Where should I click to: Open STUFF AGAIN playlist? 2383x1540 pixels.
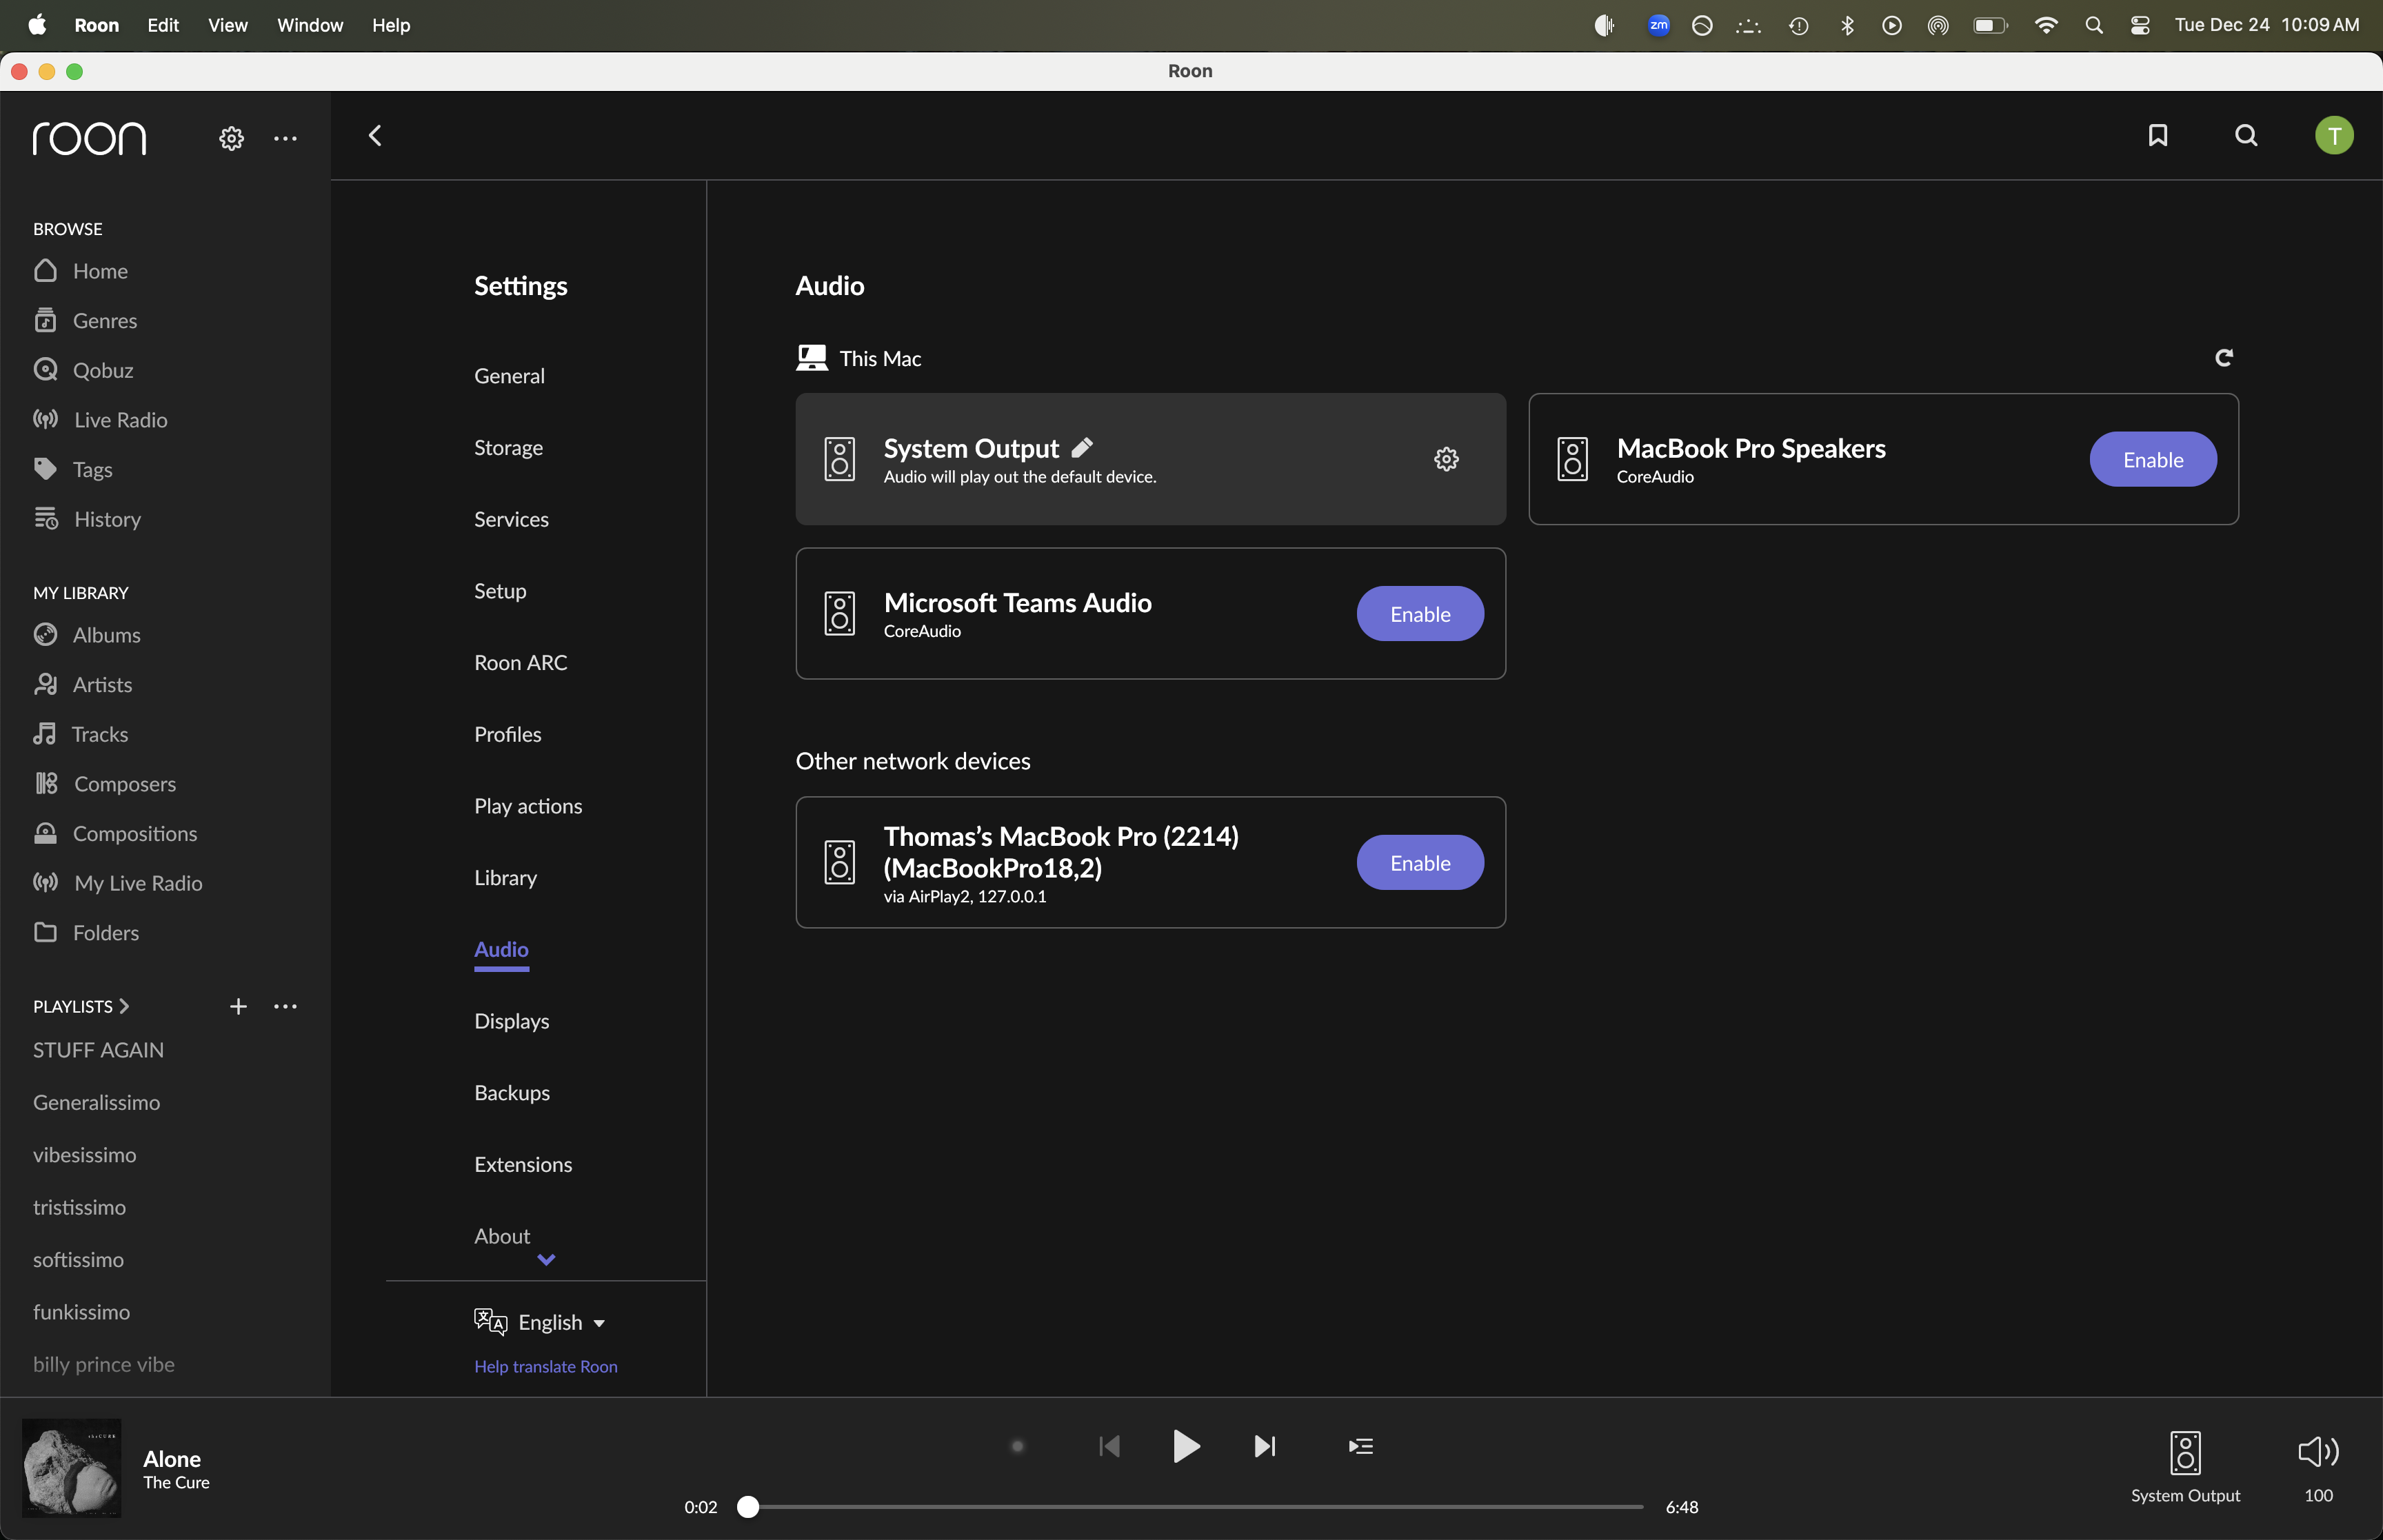coord(98,1050)
